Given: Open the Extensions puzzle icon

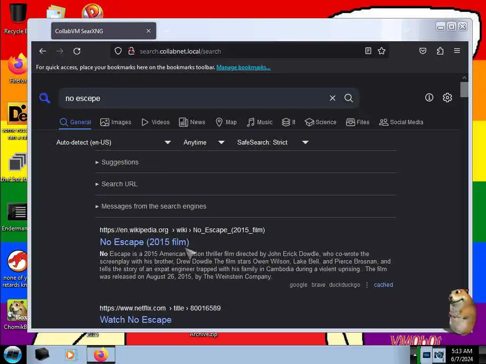Looking at the screenshot, I should click(440, 51).
